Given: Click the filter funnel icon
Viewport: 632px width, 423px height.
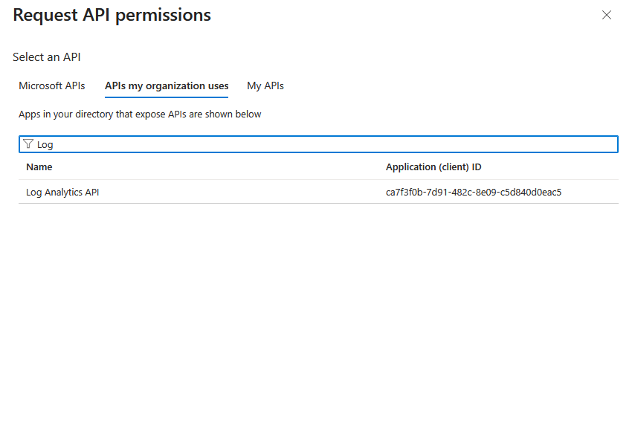Looking at the screenshot, I should (28, 144).
